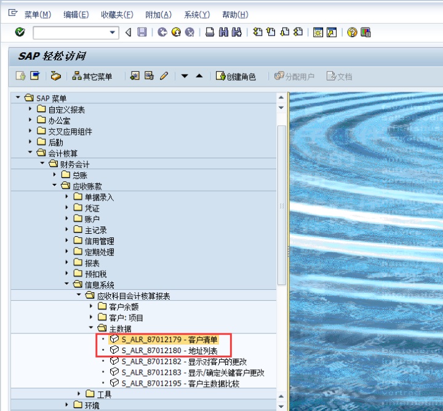Click the User Menu icon in application toolbar
Viewport: 443px width, 411px height.
[21, 76]
